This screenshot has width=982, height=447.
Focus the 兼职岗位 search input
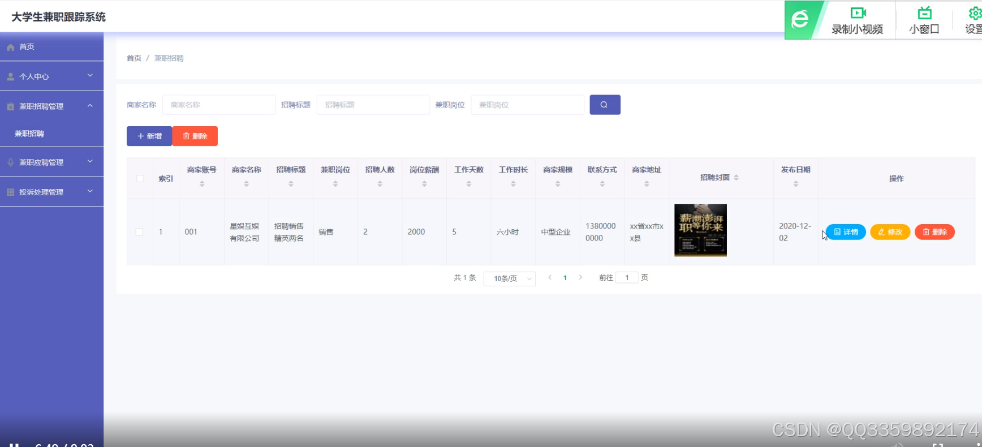[527, 105]
